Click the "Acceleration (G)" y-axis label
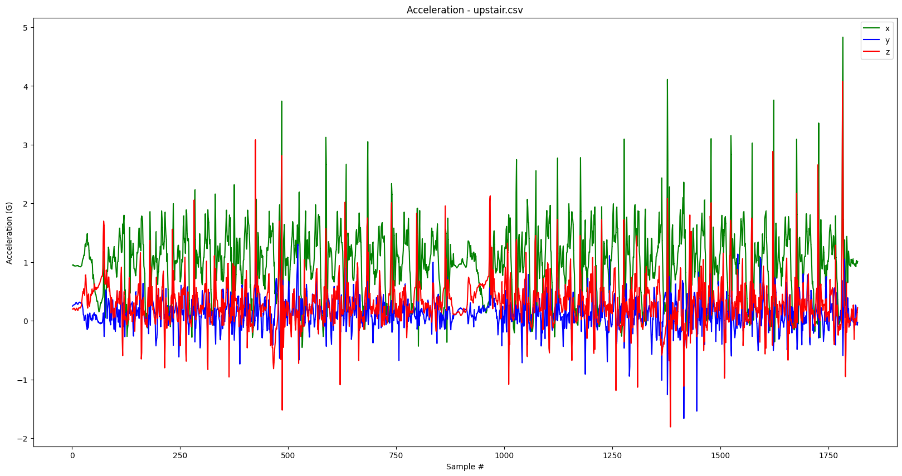This screenshot has height=476, width=902. pos(9,233)
